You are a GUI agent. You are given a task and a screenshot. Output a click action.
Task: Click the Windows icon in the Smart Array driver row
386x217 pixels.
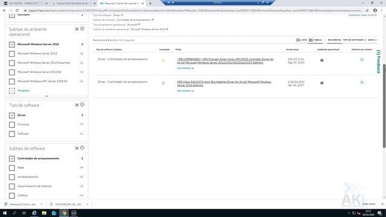(321, 60)
